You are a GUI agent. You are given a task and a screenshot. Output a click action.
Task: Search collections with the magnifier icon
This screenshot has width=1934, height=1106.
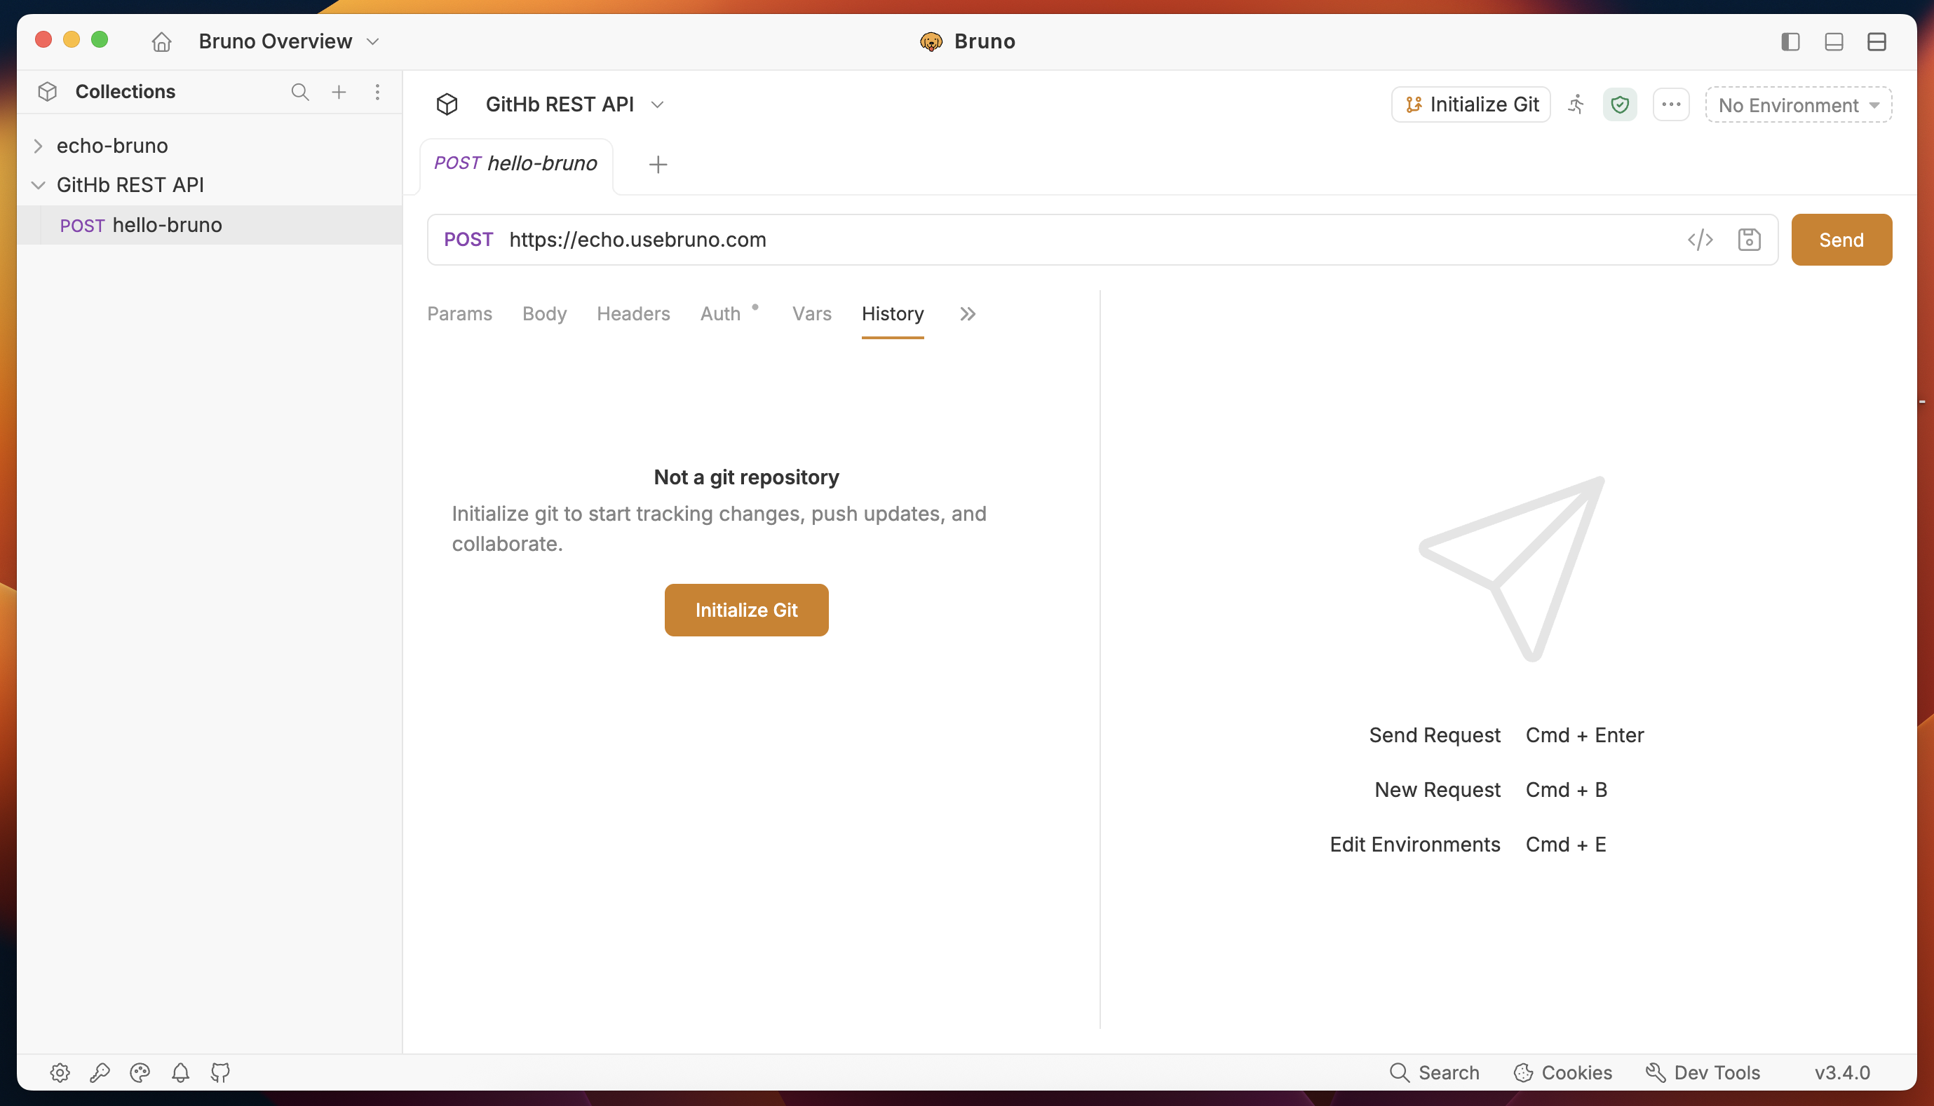pos(300,92)
